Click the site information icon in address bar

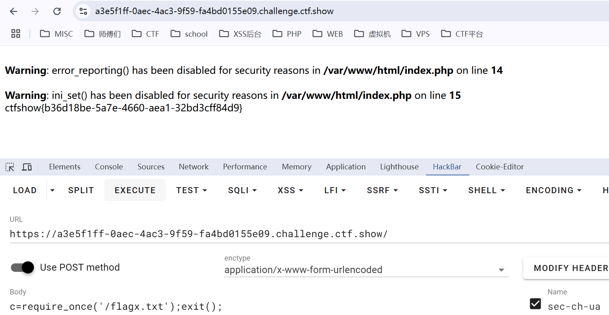tap(83, 11)
